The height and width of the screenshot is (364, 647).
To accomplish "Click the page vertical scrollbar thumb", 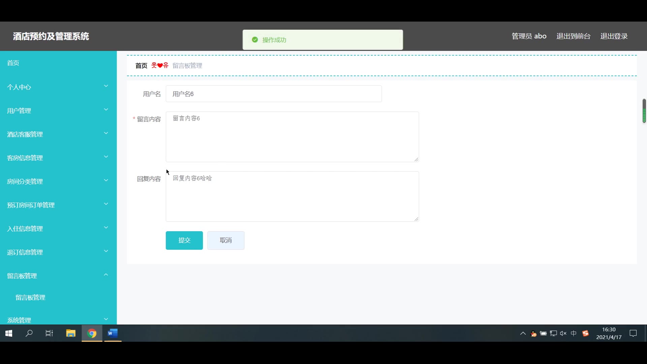I will coord(644,111).
